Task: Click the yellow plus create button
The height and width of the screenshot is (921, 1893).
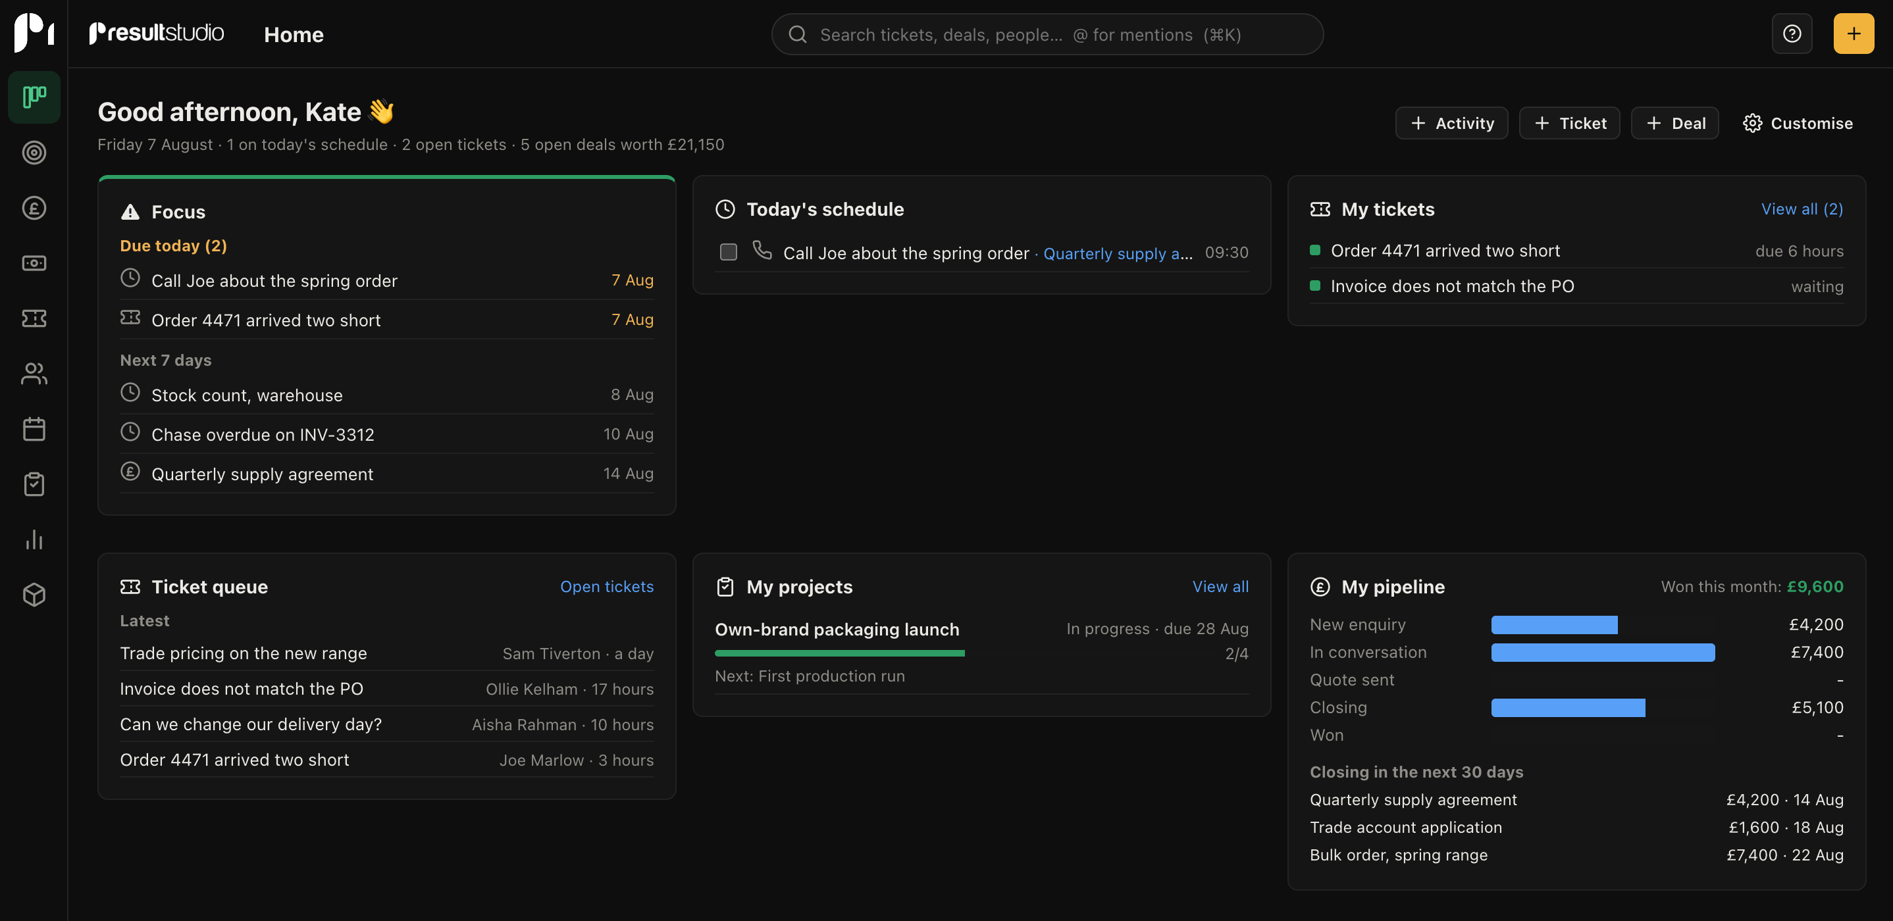Action: (1854, 34)
